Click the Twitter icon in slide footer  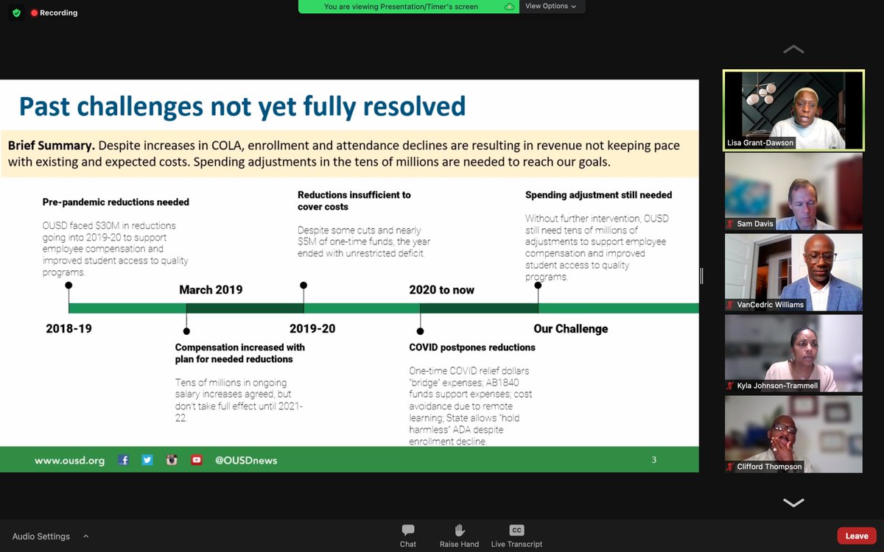click(147, 460)
